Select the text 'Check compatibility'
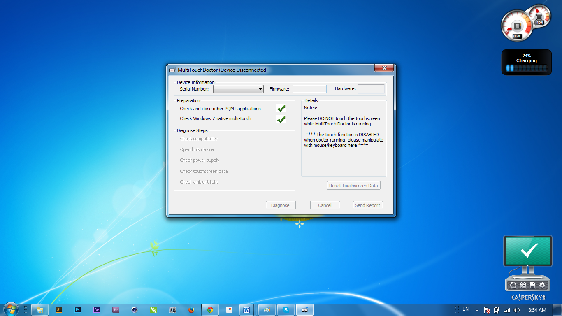 click(199, 139)
